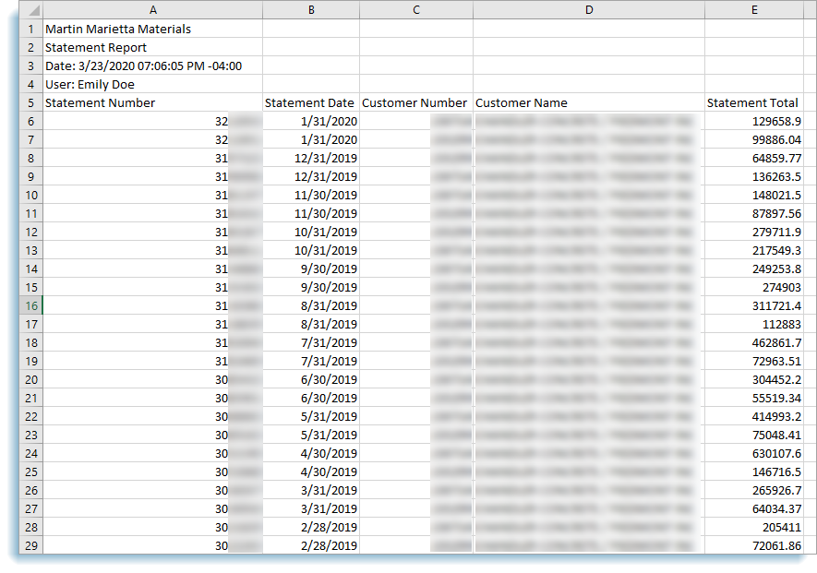Highlight column E via its header

(x=754, y=10)
